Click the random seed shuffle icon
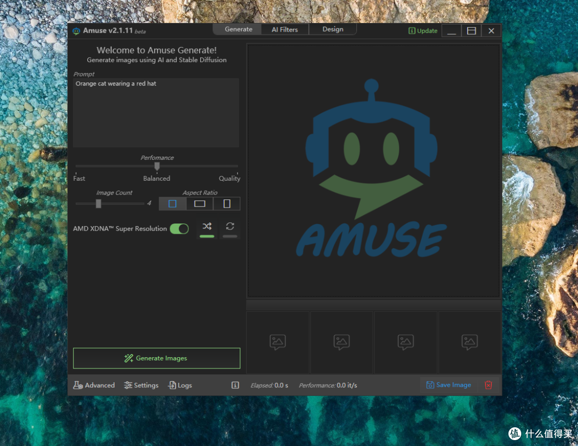Screen dimensions: 578x446 click(207, 227)
